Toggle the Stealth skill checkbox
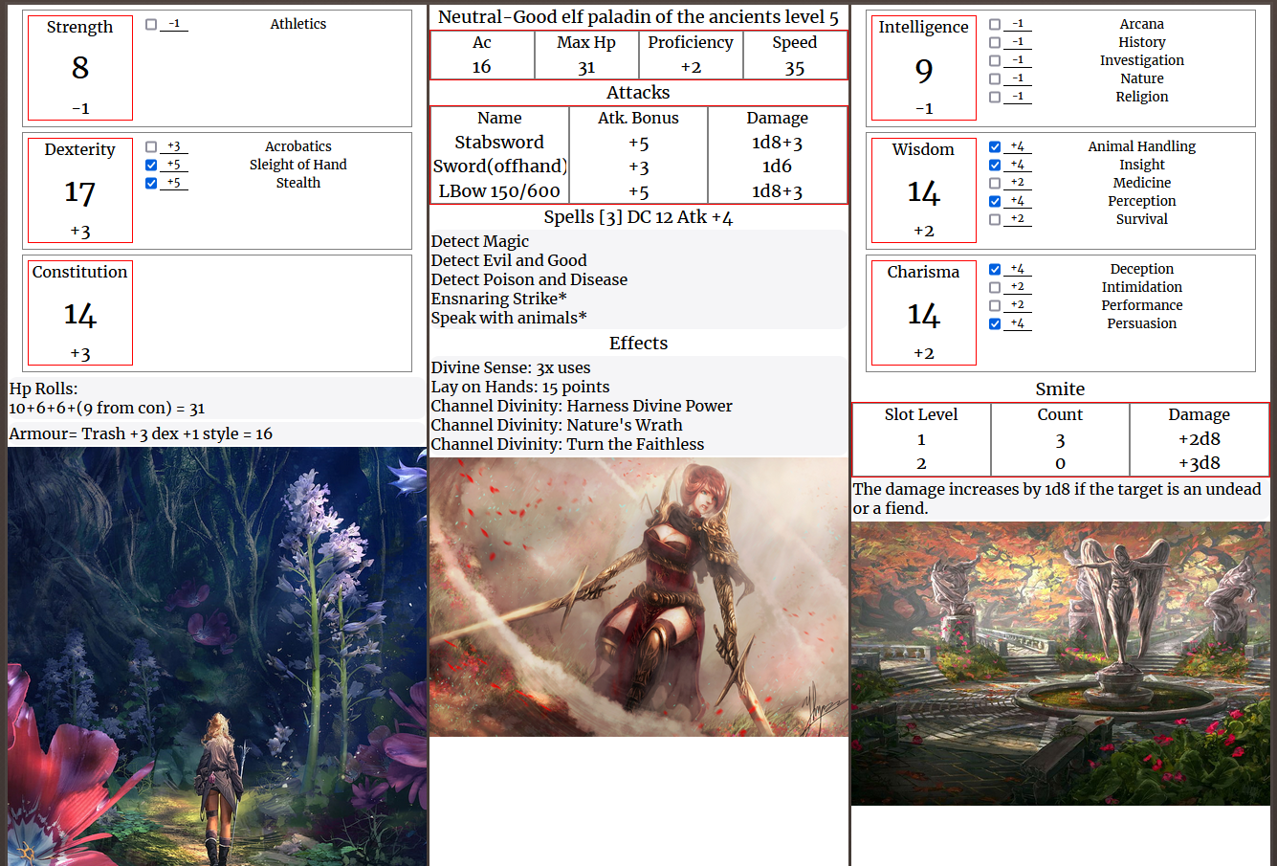The height and width of the screenshot is (866, 1277). click(151, 183)
